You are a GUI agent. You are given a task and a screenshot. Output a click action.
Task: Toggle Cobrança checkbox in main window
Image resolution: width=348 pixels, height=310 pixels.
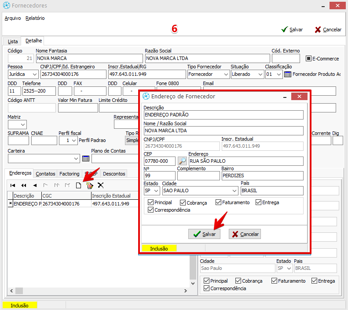238,280
